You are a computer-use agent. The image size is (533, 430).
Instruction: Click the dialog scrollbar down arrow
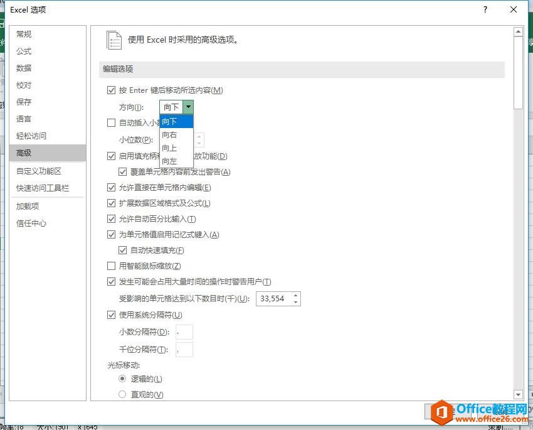(x=518, y=394)
